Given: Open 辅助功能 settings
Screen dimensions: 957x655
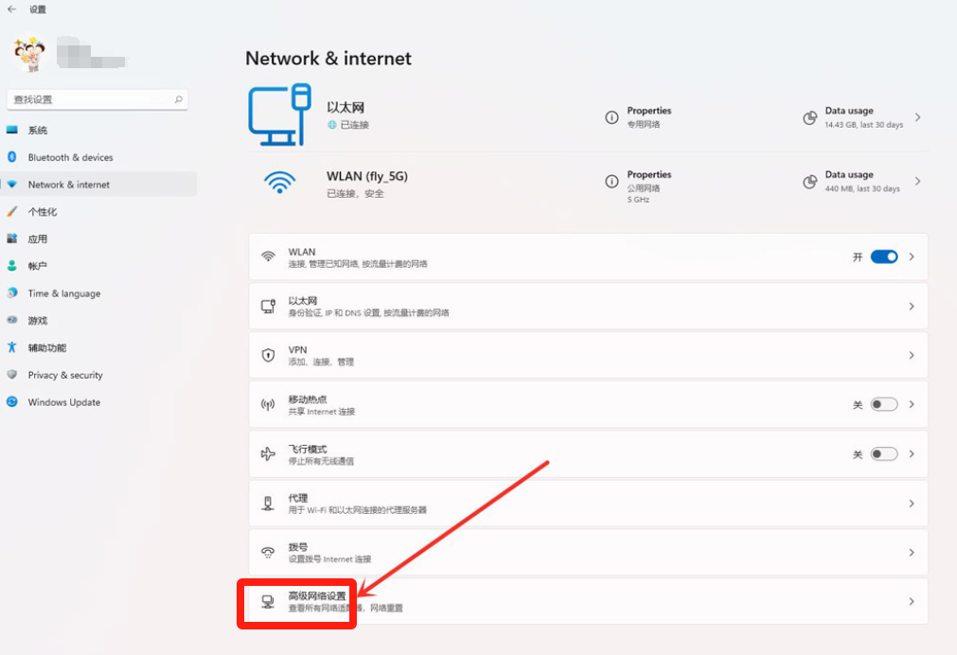Looking at the screenshot, I should coord(98,348).
